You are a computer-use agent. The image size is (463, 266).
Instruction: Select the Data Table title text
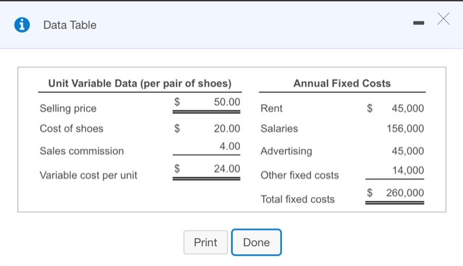pos(69,25)
